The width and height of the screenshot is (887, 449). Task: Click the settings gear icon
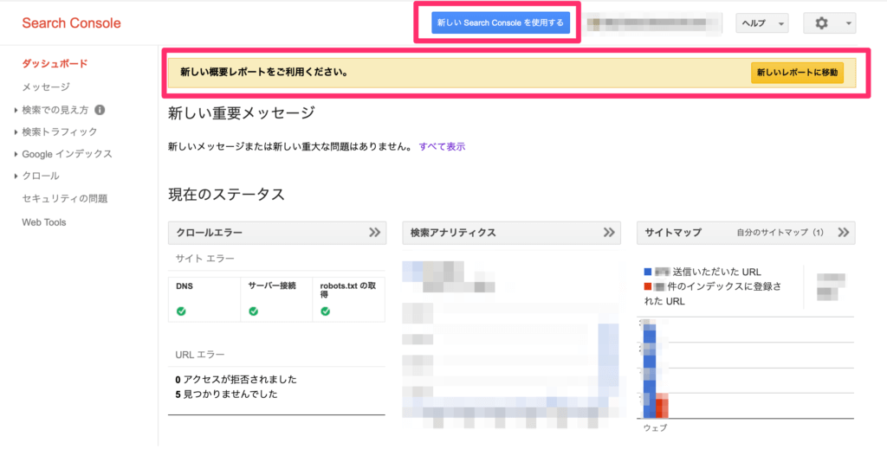coord(821,23)
